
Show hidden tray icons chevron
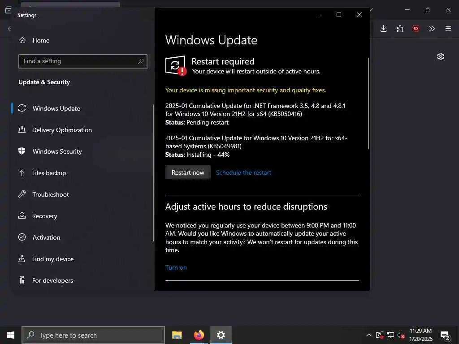369,335
